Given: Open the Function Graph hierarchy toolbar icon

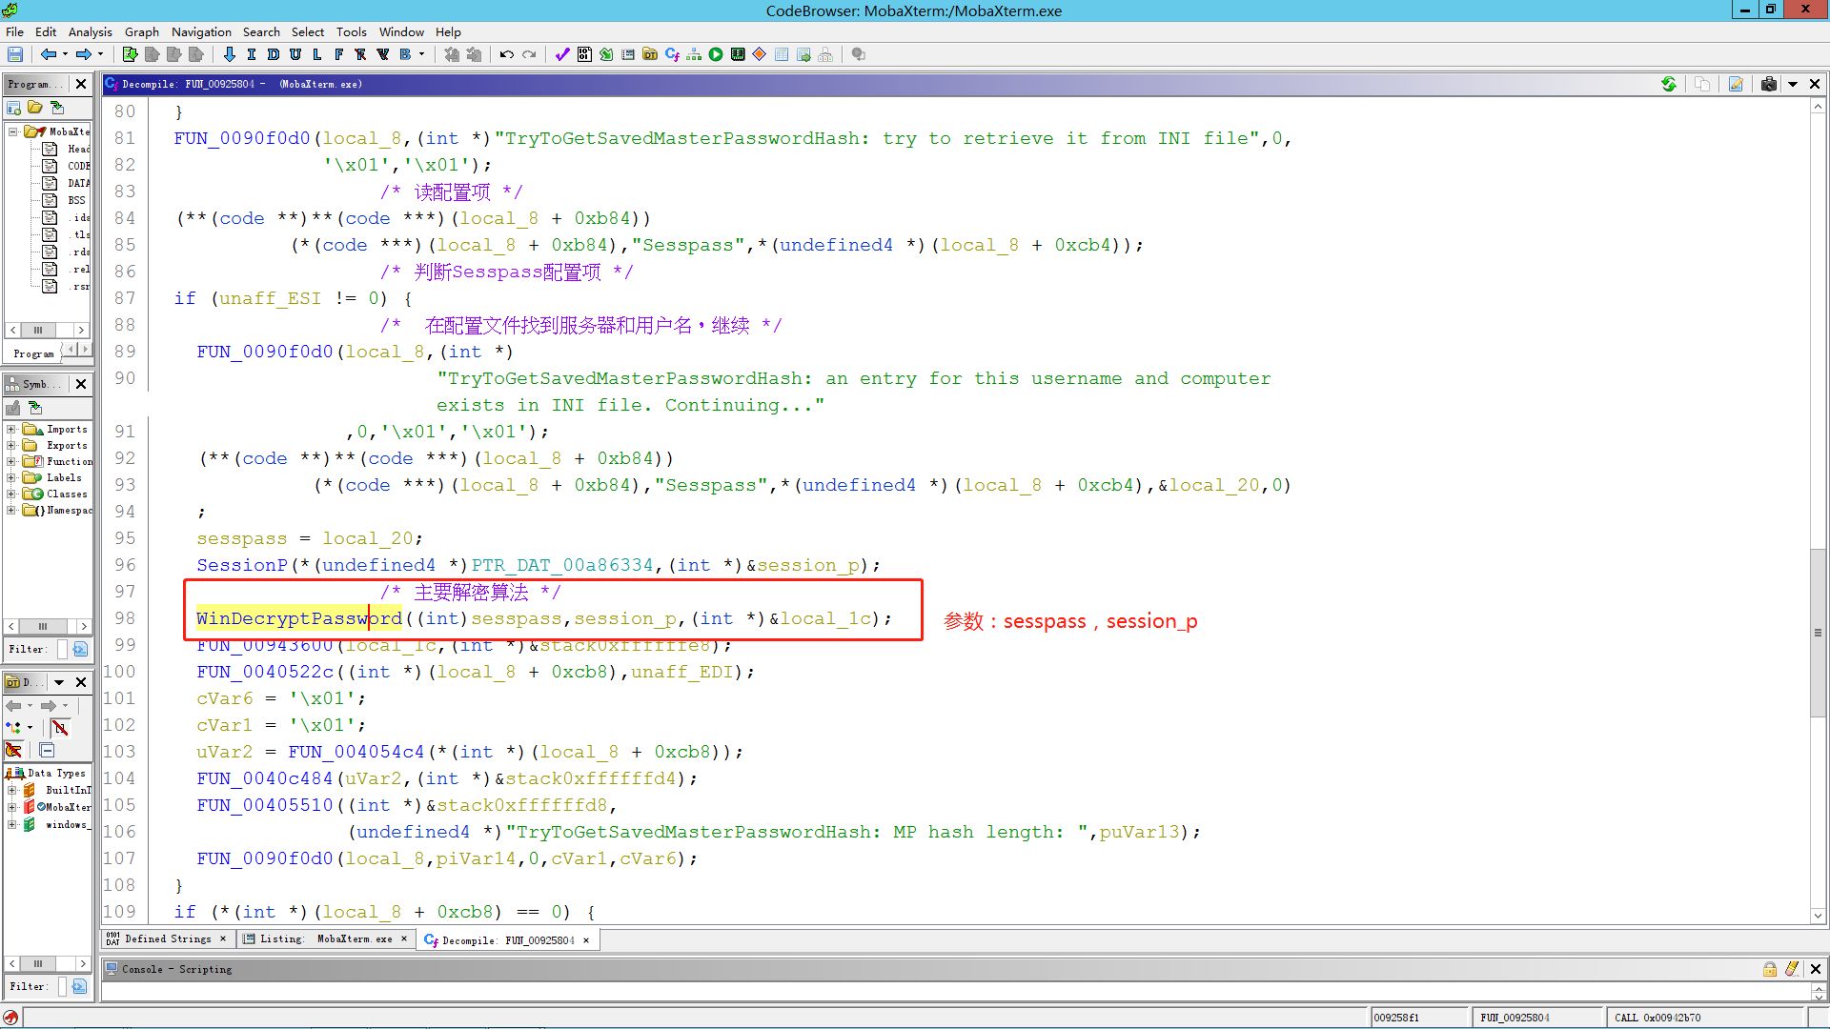Looking at the screenshot, I should (x=694, y=54).
